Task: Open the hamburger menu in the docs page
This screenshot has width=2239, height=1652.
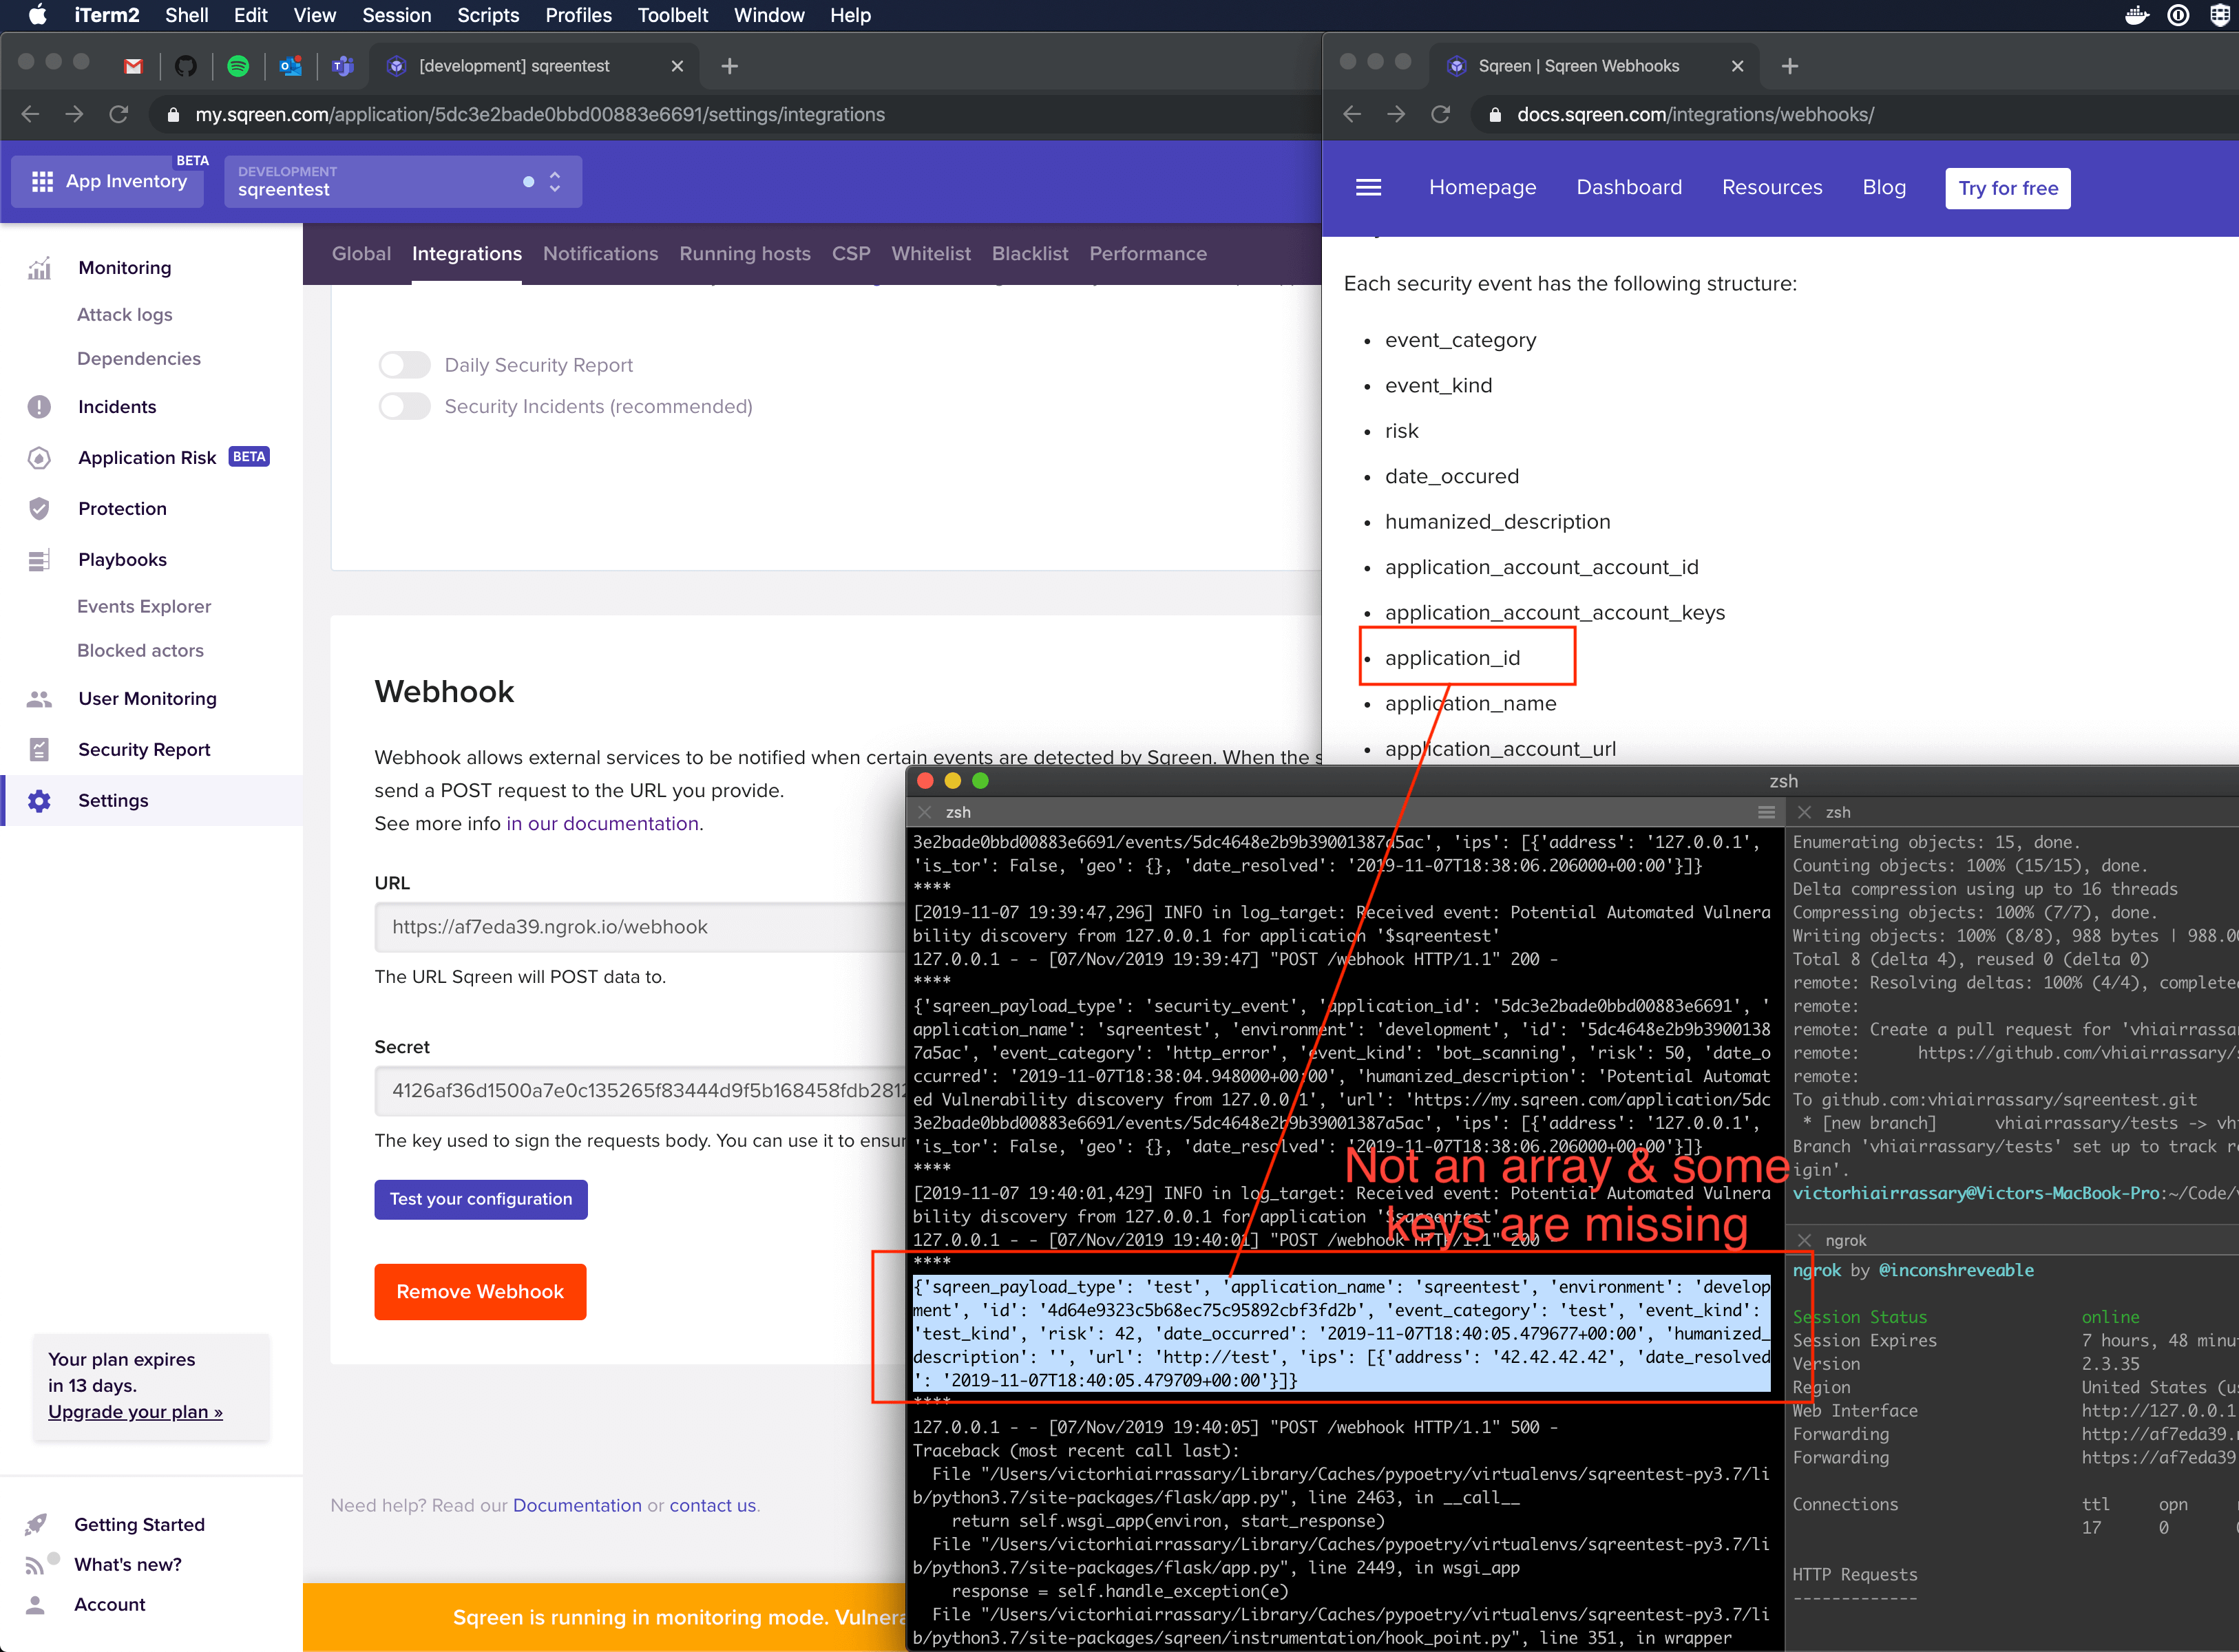Action: point(1367,188)
